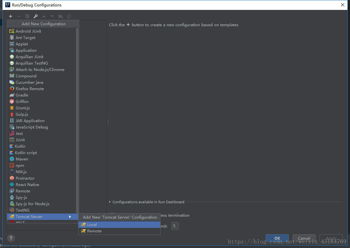Open the Tomcat Server submenu
The width and height of the screenshot is (350, 248).
[43, 217]
